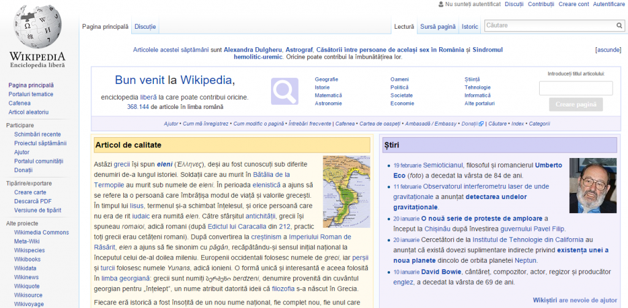This screenshot has width=628, height=308.
Task: Open Schimbări recente in sidebar
Action: tap(37, 134)
